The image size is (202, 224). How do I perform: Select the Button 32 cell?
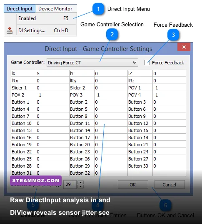[x=82, y=173]
